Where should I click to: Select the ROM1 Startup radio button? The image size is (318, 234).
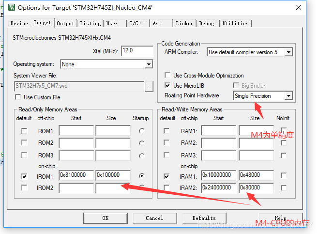[x=141, y=131]
